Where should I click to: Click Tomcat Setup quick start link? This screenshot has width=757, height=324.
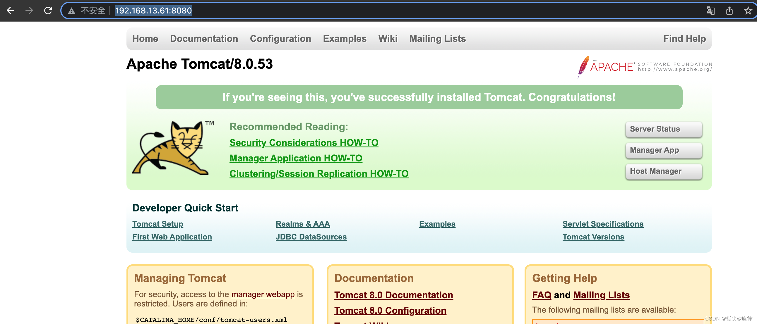click(x=158, y=224)
